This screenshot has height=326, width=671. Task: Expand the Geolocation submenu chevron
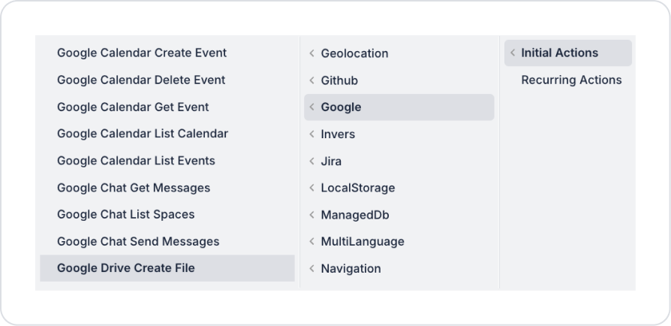[312, 53]
